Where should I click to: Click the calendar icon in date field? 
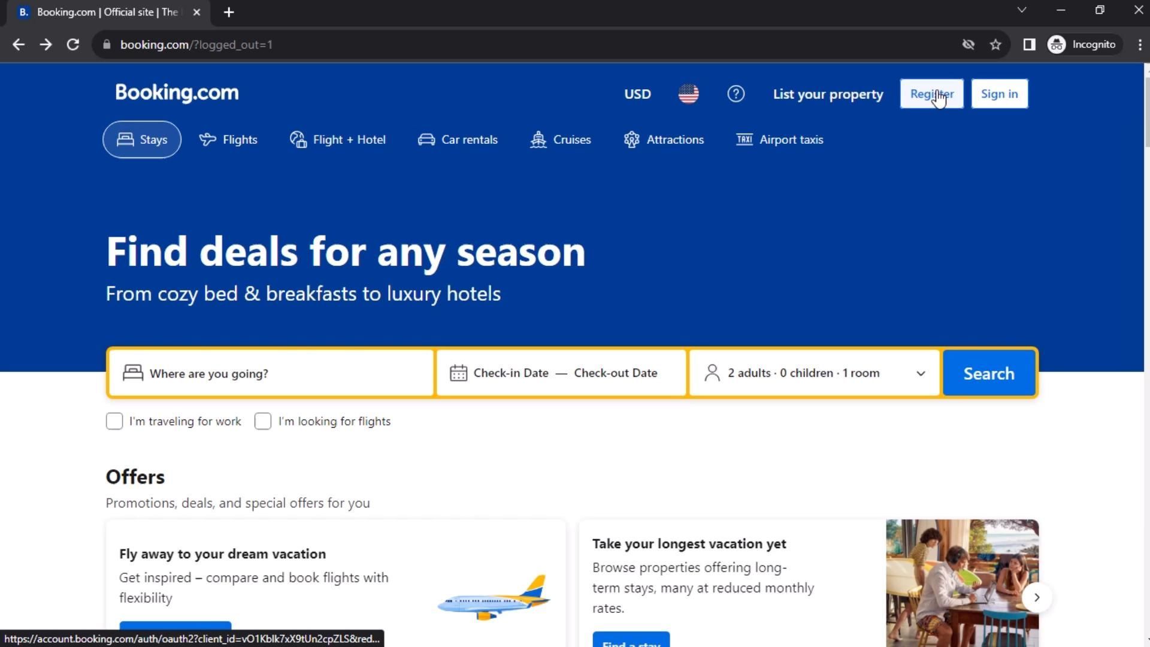pos(458,373)
